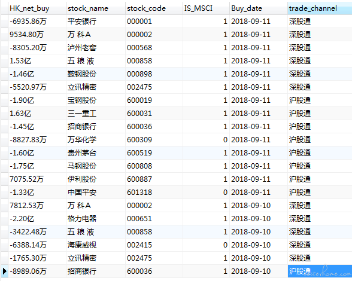Viewport: 352px width, 281px height.
Task: Sort by the HK_net_buy column header
Action: click(37, 8)
